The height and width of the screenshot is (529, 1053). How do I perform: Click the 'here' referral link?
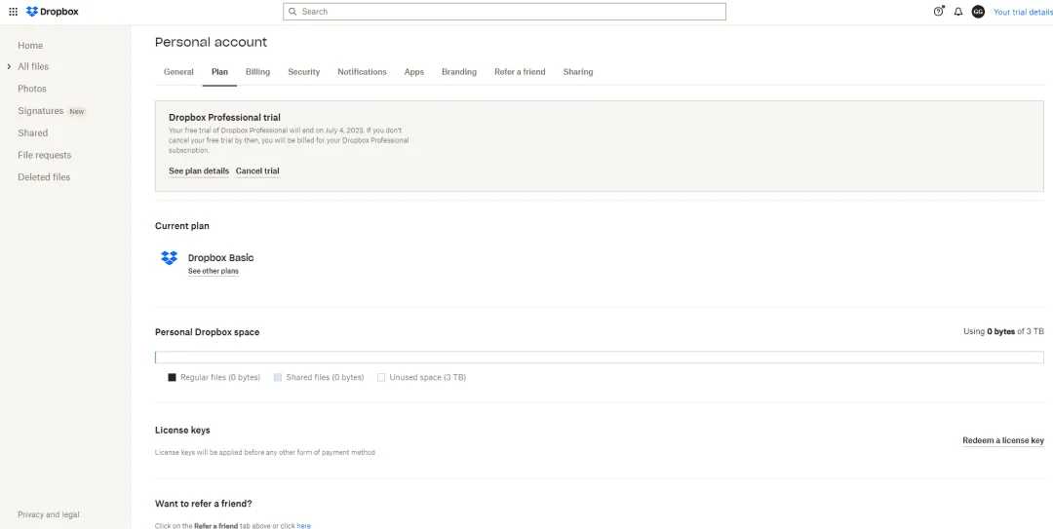click(303, 526)
